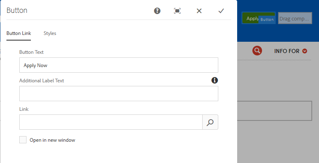Screen dimensions: 319x163
Task: Switch to the Button Link tab
Action: pyautogui.click(x=19, y=33)
